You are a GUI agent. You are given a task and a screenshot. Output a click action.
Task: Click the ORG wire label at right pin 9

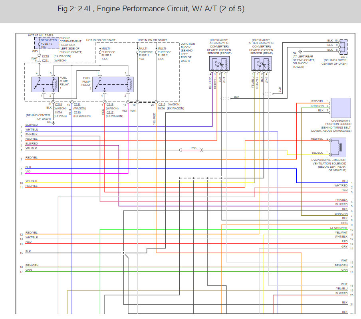pos(344,223)
